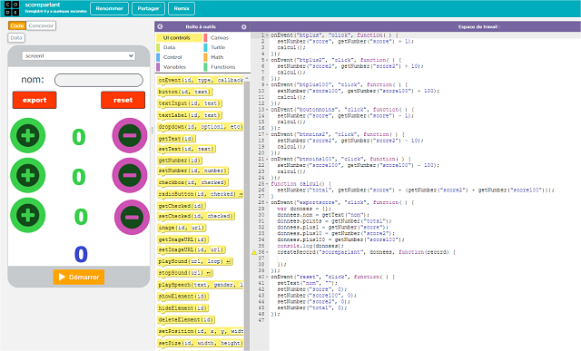Screen dimensions: 581x351
Task: Select the showElement(id) block
Action: click(183, 297)
